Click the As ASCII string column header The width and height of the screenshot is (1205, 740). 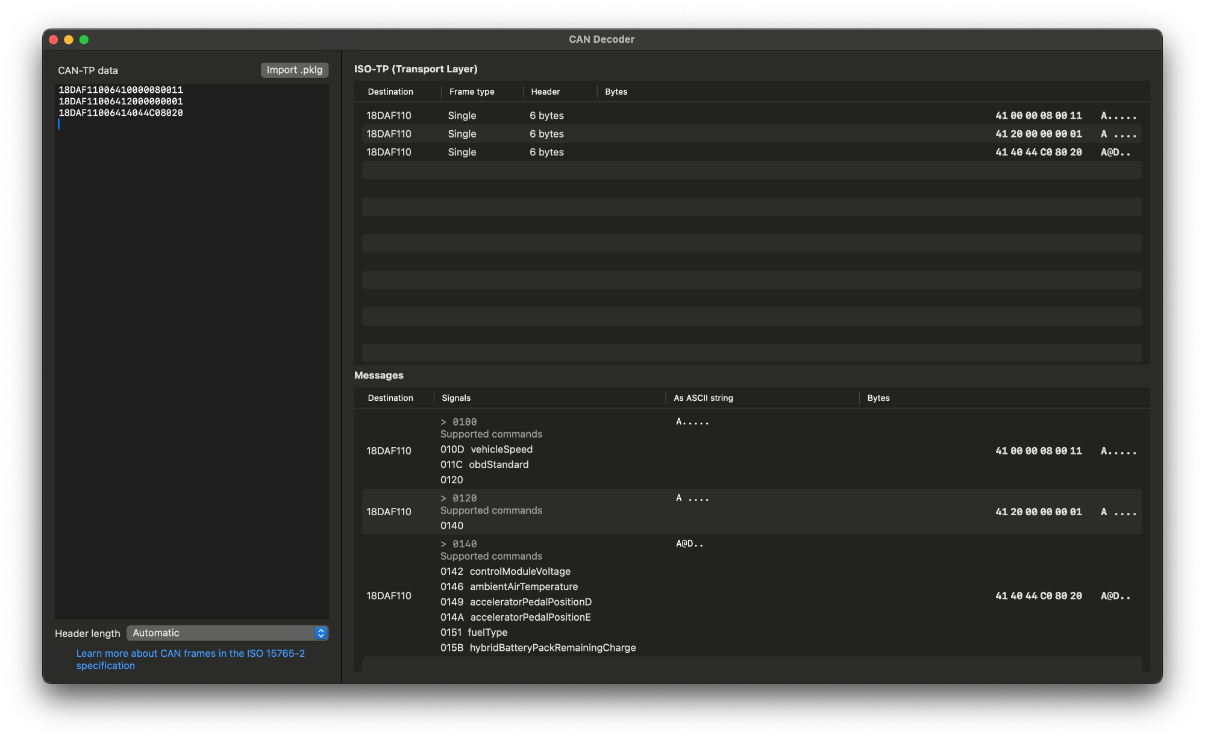703,398
